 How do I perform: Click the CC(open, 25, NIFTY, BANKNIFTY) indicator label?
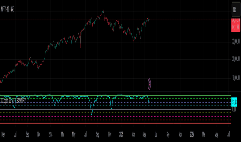click(13, 101)
